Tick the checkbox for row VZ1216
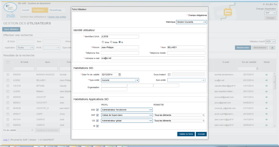 (x=8, y=86)
